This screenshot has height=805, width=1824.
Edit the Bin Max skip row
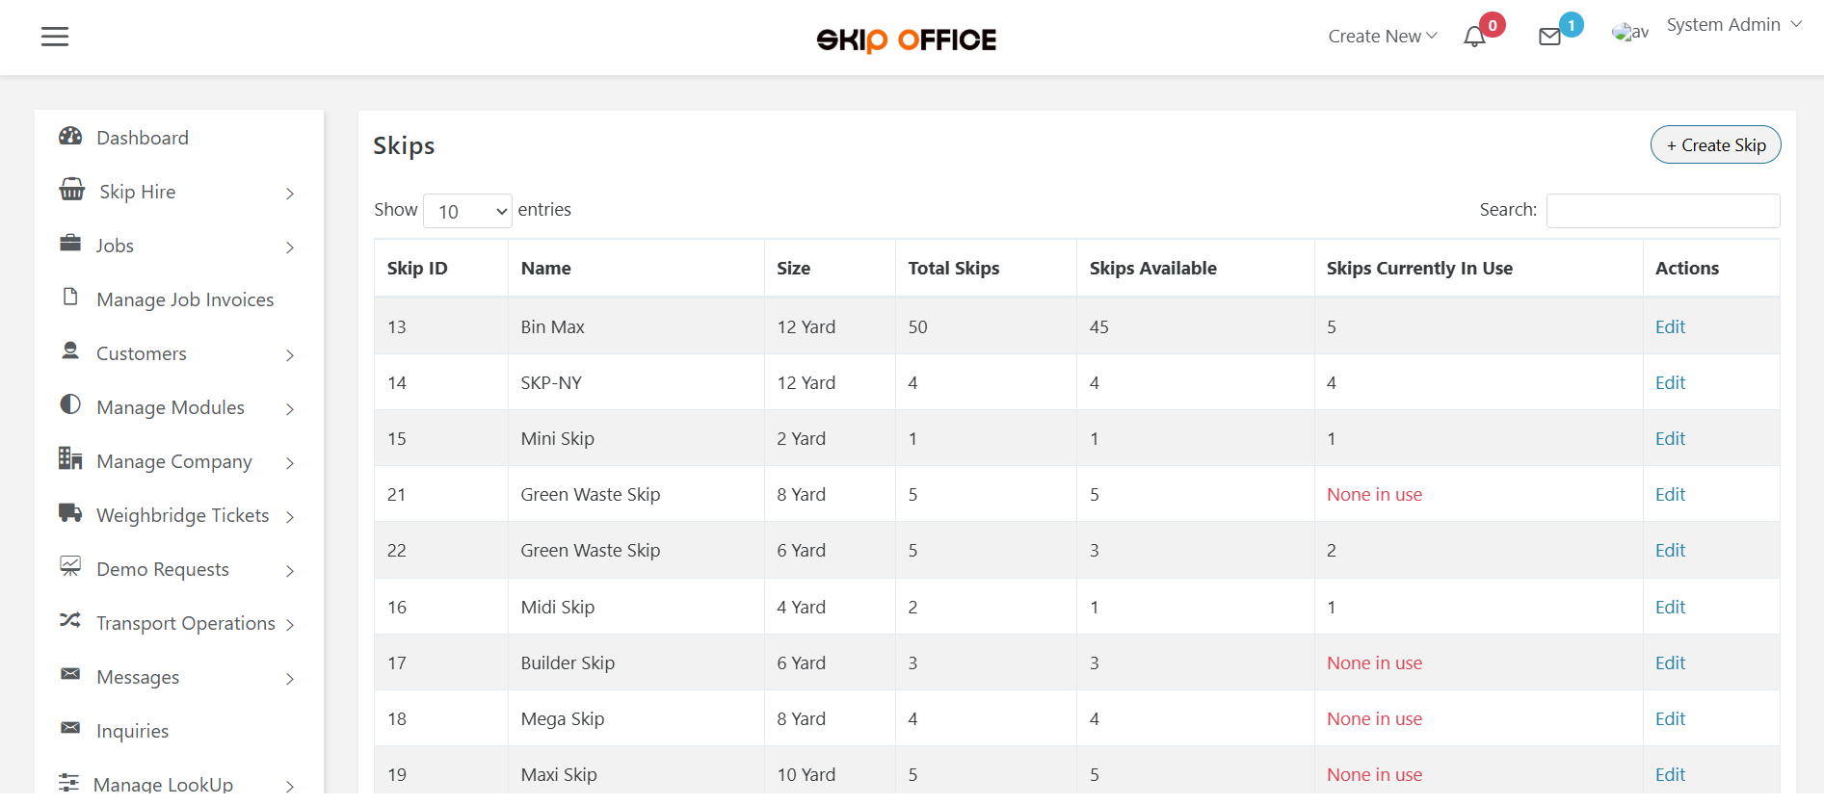(1670, 326)
